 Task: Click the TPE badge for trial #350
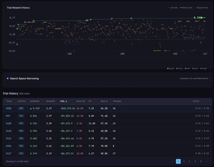21,108
